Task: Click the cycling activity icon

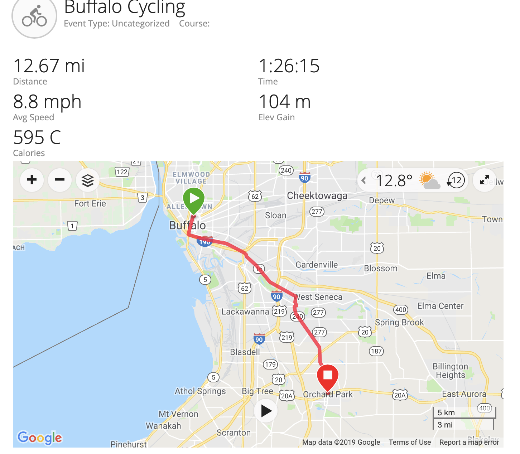Action: coord(34,17)
